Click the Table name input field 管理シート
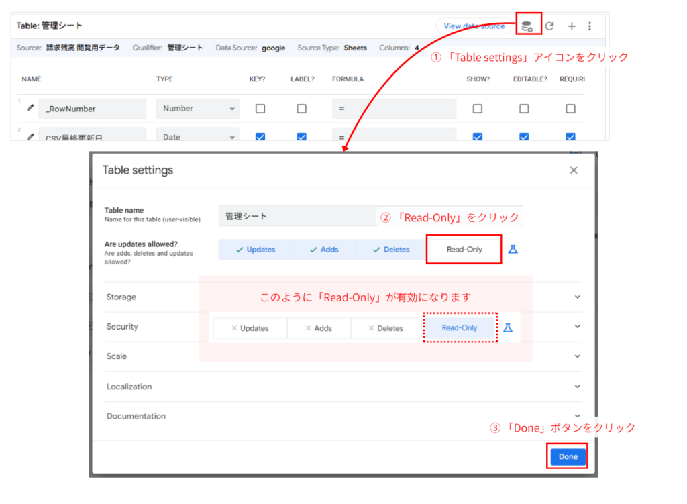This screenshot has height=504, width=687. pyautogui.click(x=295, y=216)
